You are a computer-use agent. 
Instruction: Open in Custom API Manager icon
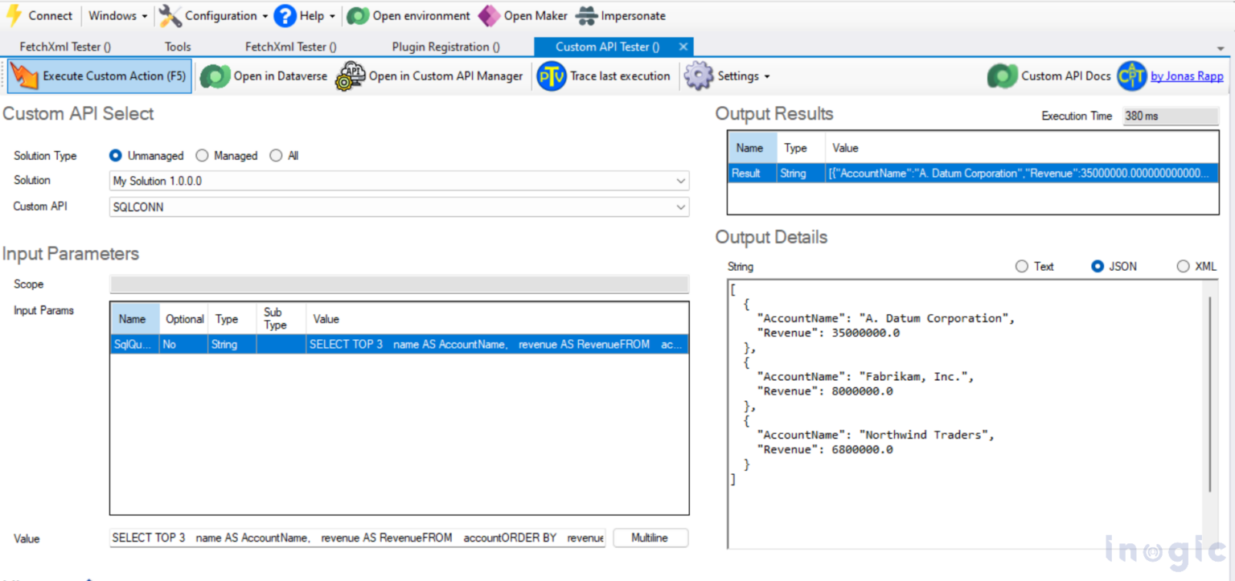[x=351, y=76]
